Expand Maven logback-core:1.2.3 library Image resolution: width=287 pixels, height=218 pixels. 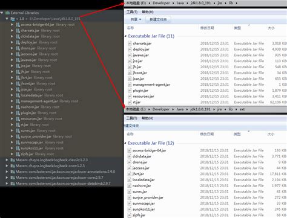coord(7,166)
